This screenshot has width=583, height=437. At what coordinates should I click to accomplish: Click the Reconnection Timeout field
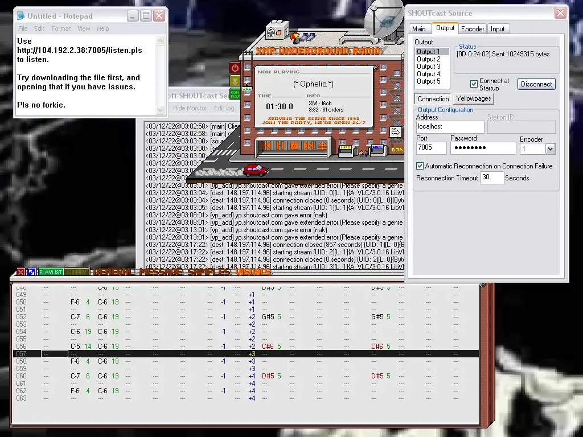point(492,178)
